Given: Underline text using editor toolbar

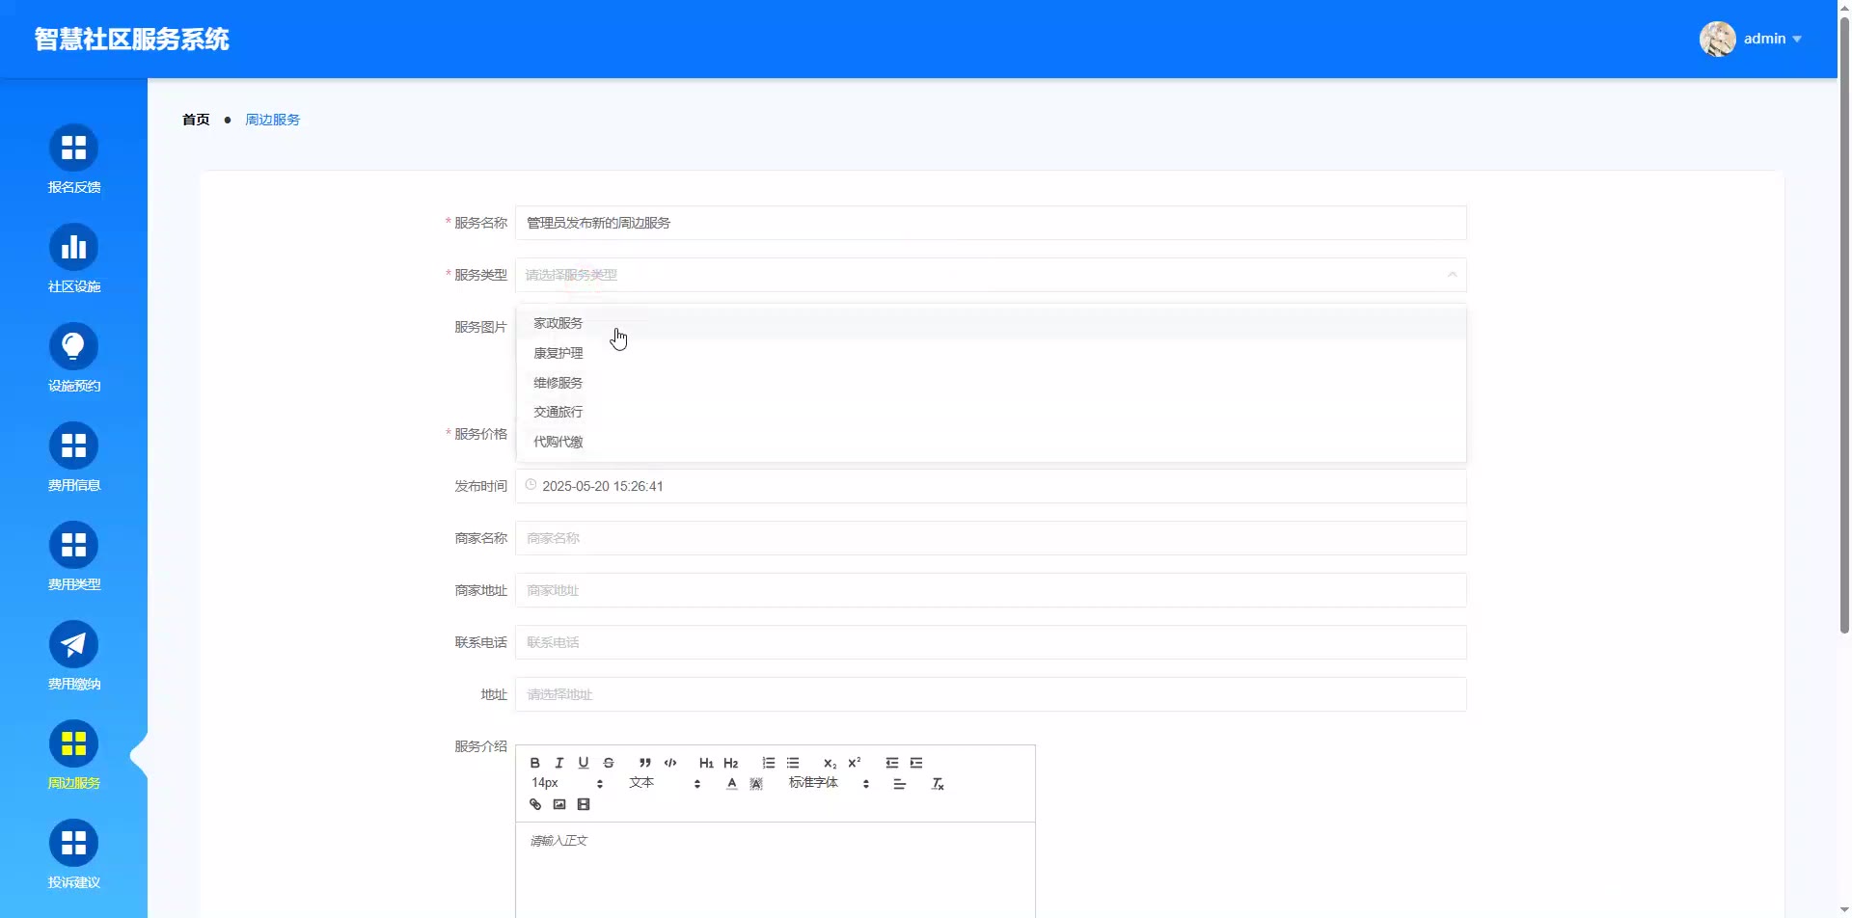Looking at the screenshot, I should click(584, 763).
